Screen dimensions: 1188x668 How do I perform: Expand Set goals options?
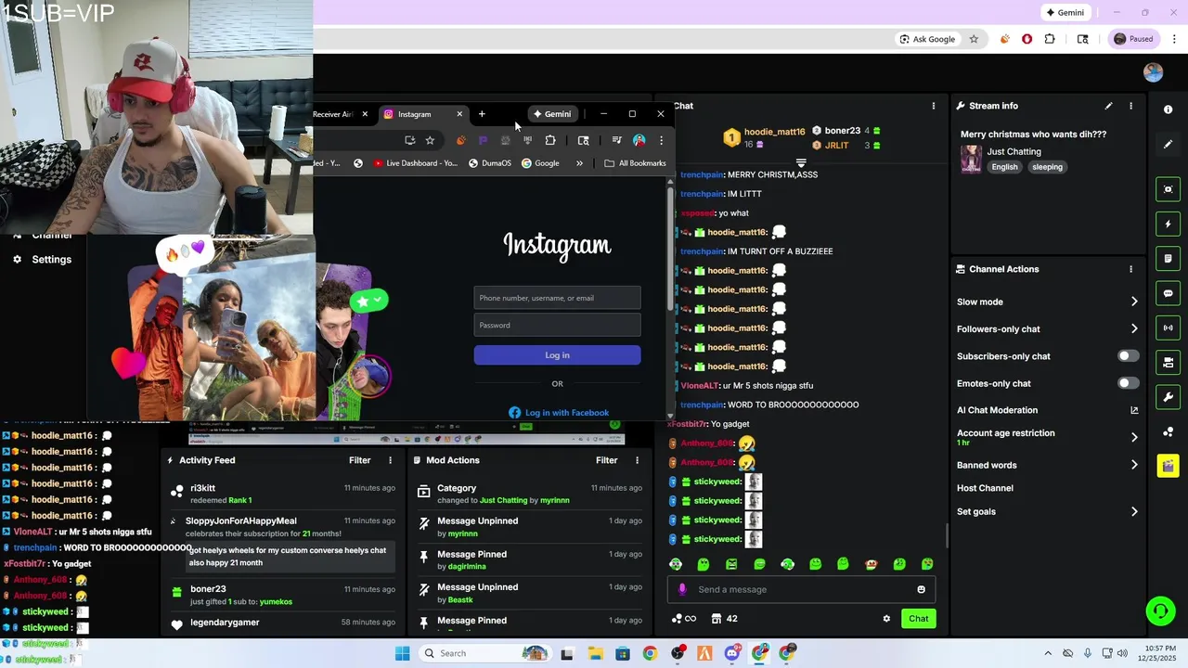(1134, 511)
